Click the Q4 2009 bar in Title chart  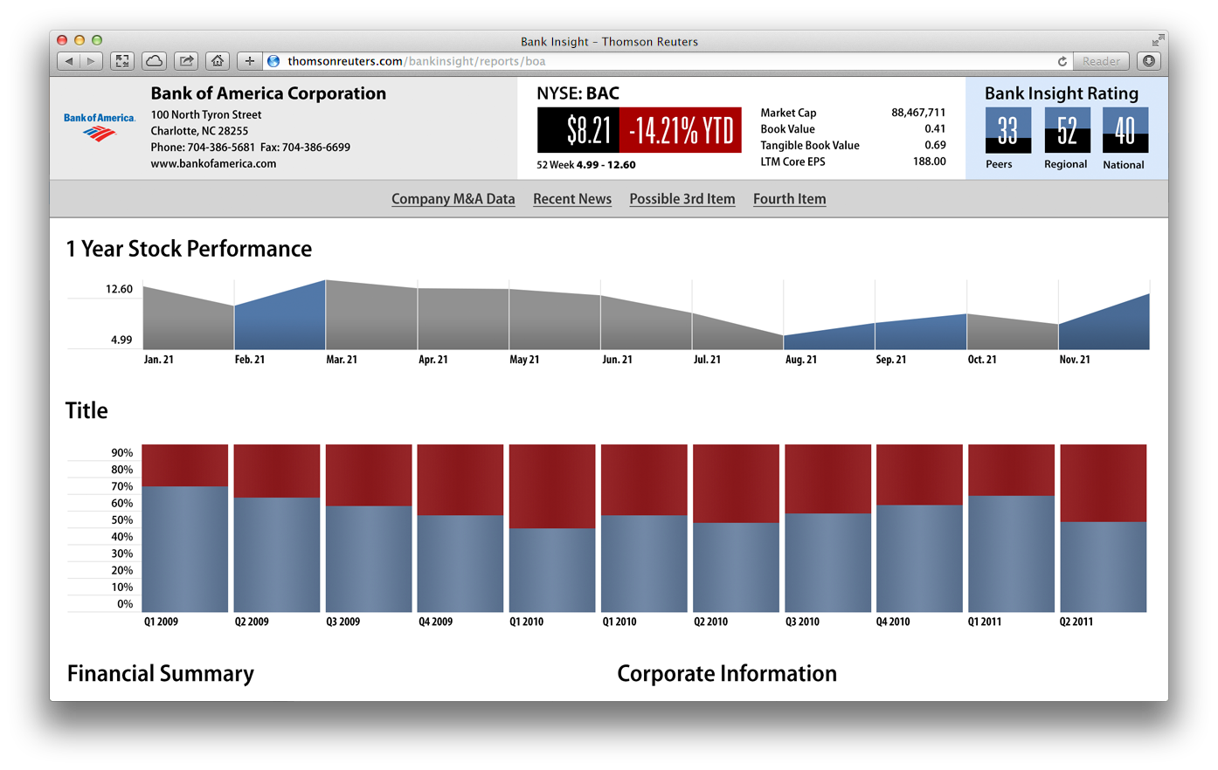click(x=460, y=528)
